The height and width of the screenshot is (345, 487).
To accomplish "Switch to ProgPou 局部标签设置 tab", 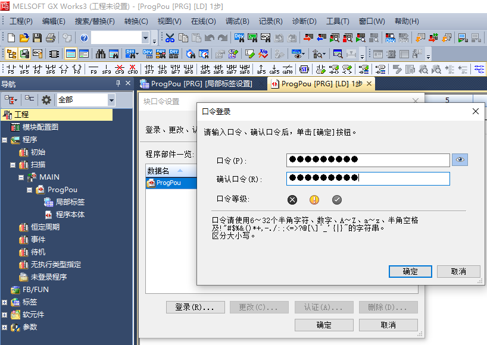I will coord(201,84).
